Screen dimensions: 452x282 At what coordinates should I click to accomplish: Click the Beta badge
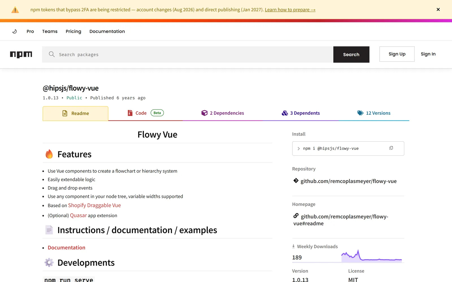(157, 113)
